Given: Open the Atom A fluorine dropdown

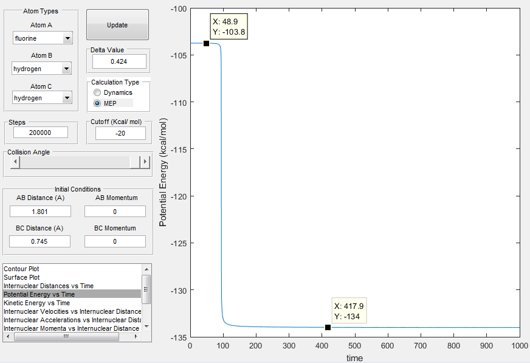Looking at the screenshot, I should pyautogui.click(x=43, y=38).
